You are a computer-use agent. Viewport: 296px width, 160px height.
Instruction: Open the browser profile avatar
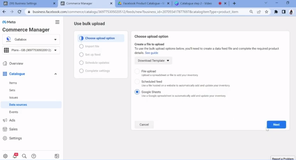[291, 12]
